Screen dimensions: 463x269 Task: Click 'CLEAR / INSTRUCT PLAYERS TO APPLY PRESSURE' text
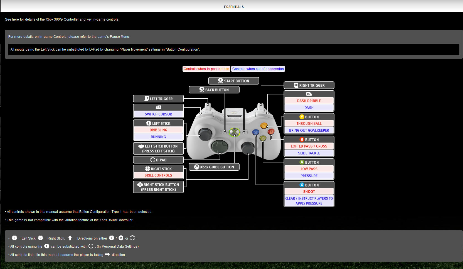[x=309, y=201]
